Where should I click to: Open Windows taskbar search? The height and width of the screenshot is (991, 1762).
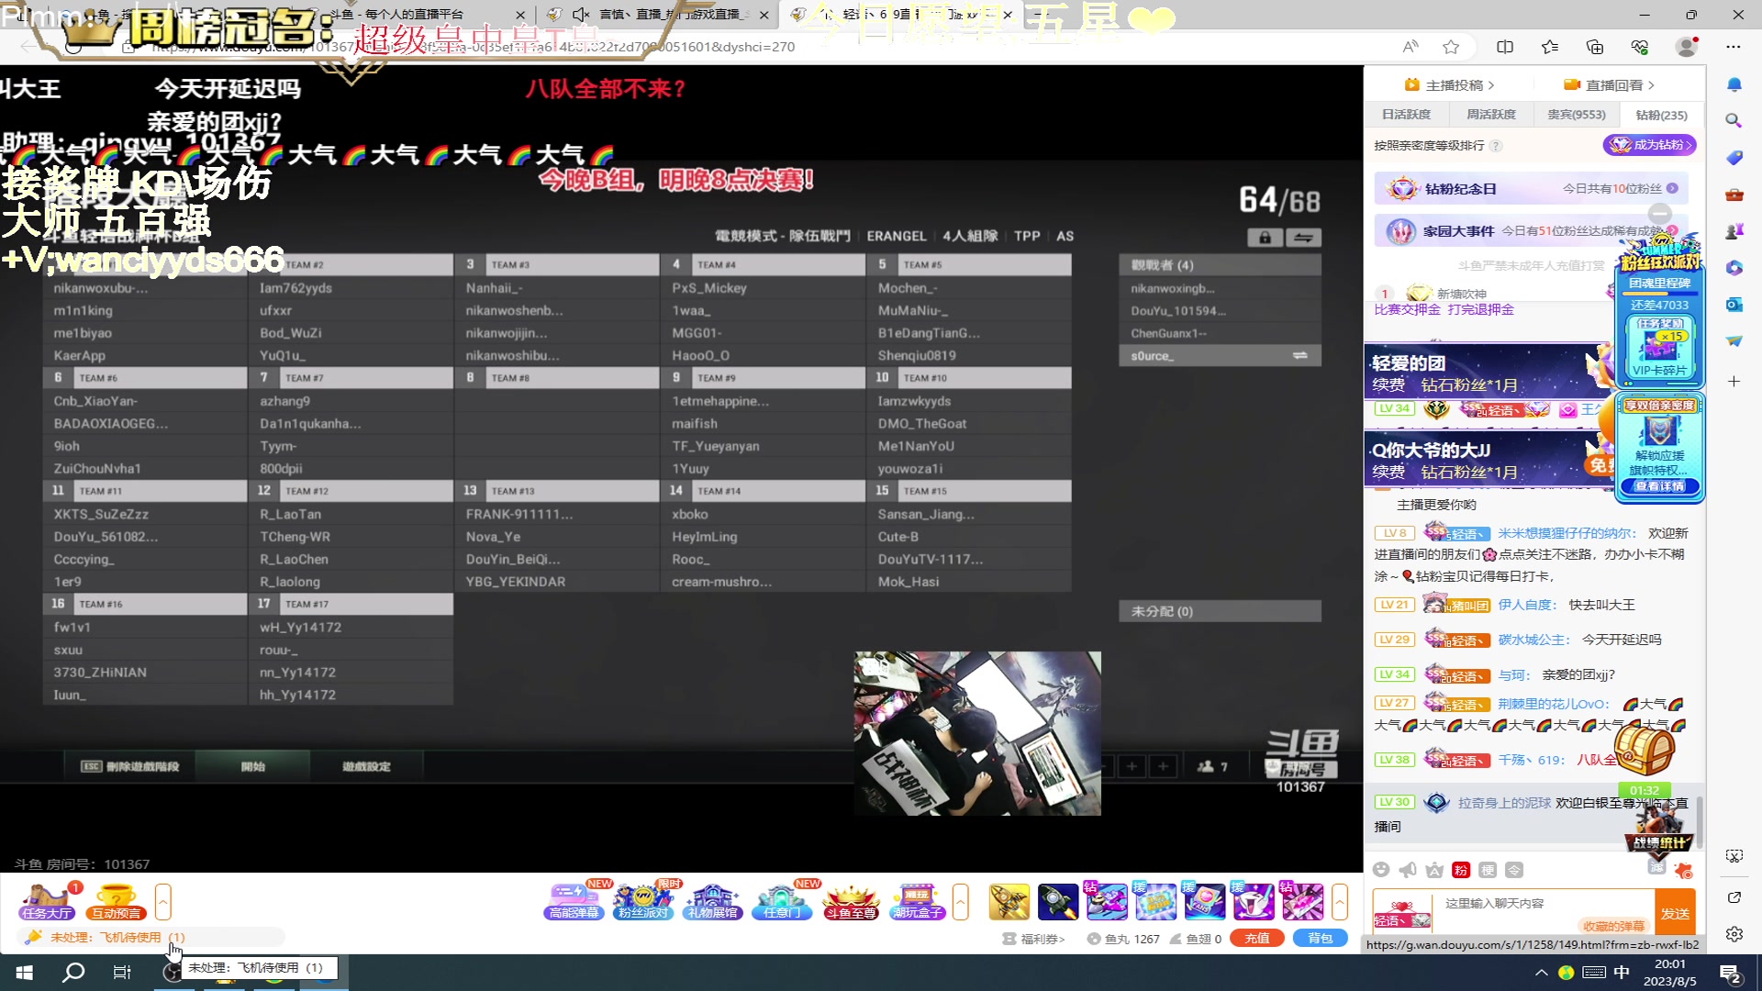[73, 972]
